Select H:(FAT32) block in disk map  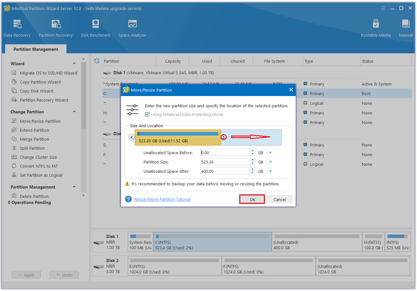(373, 242)
